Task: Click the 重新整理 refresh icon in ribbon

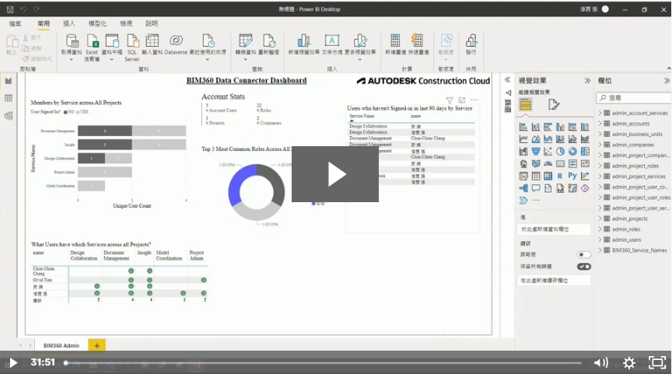Action: 268,40
